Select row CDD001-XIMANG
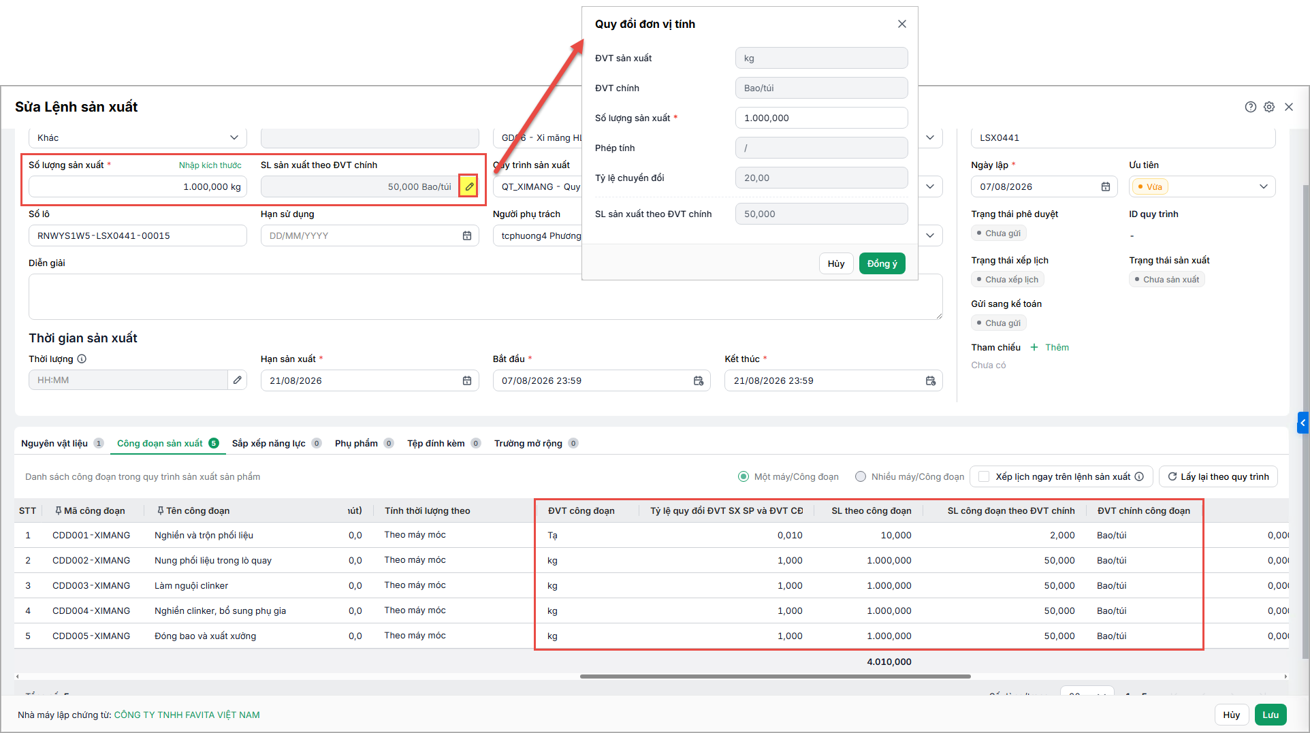The image size is (1310, 733). [651, 535]
